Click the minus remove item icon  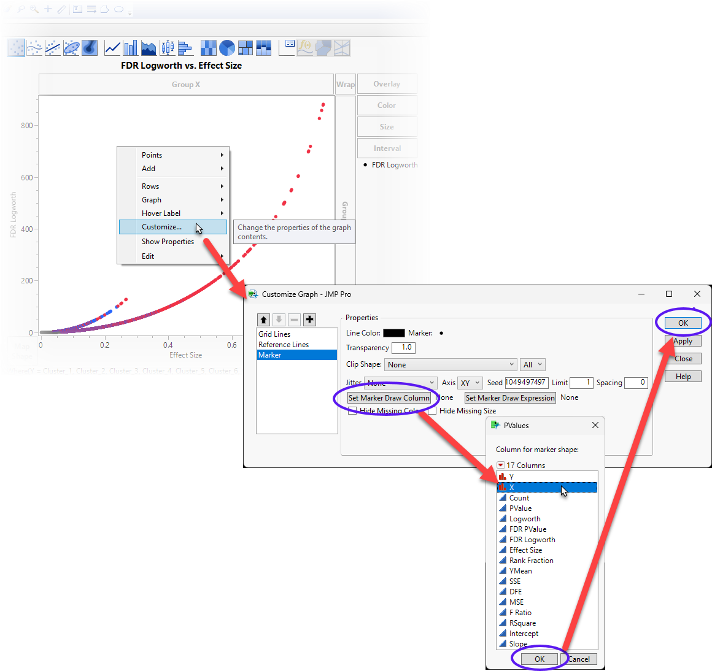pyautogui.click(x=294, y=320)
